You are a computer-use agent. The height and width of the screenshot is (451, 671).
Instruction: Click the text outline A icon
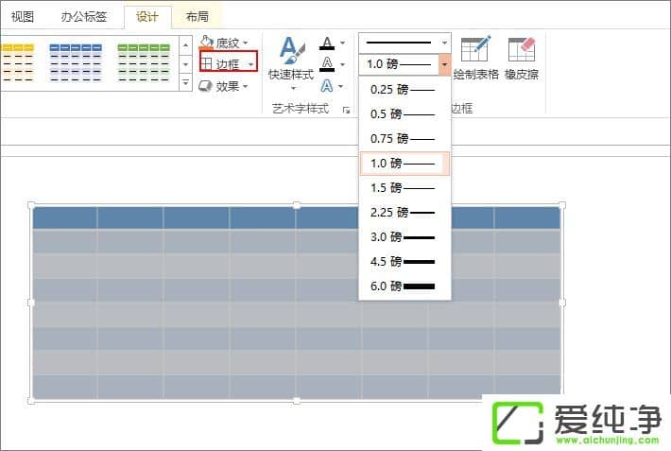(x=327, y=63)
